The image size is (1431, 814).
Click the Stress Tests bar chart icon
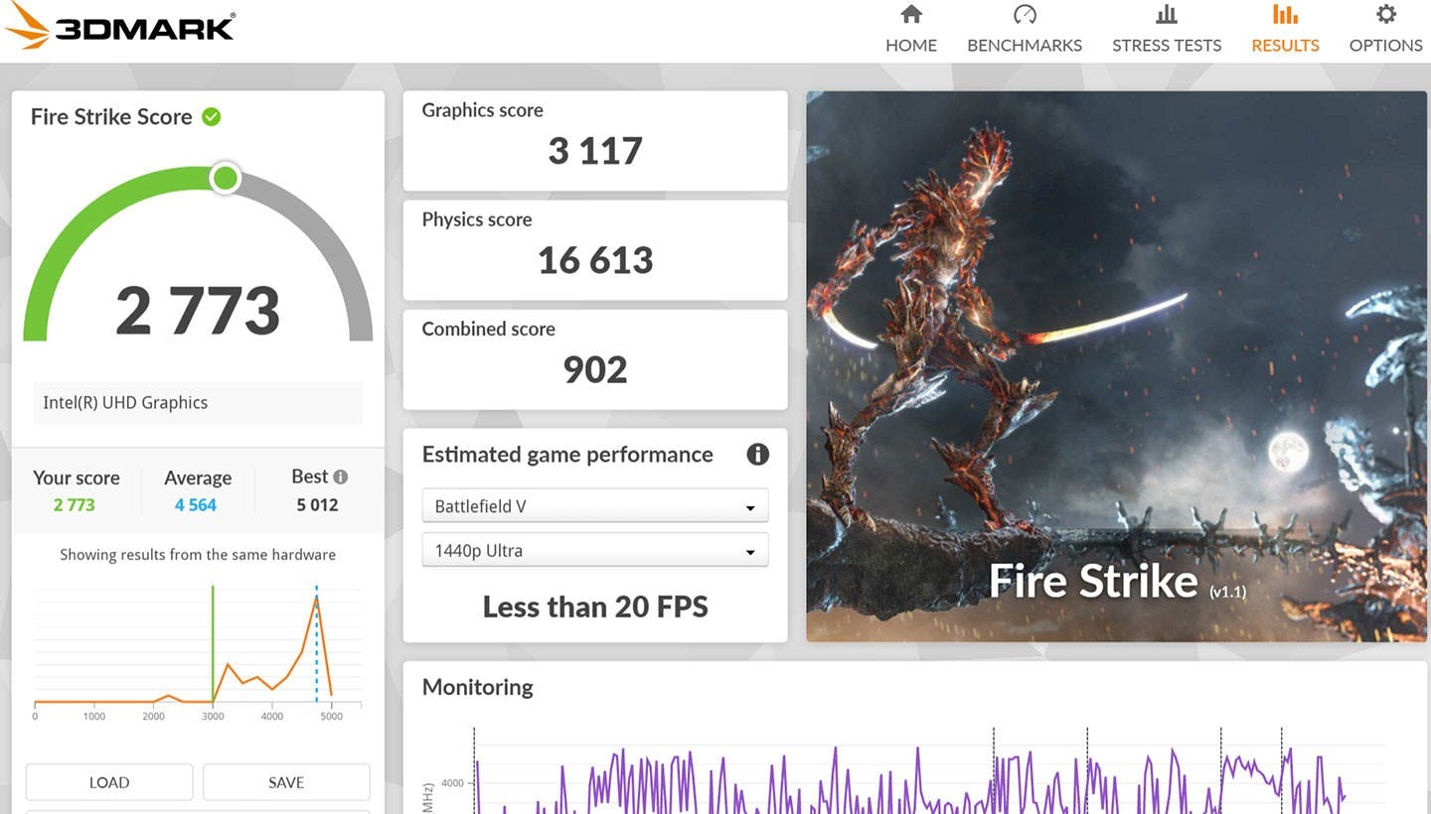[x=1166, y=15]
